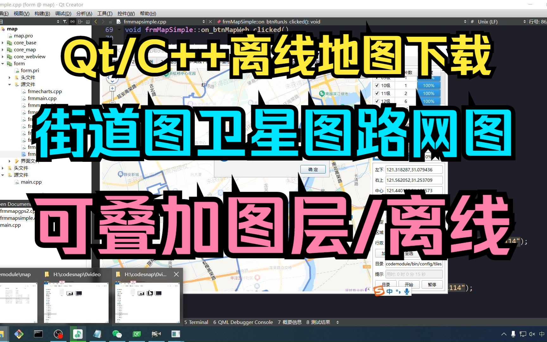The width and height of the screenshot is (547, 342).
Task: Open the 控件(W) menu
Action: pos(126,13)
